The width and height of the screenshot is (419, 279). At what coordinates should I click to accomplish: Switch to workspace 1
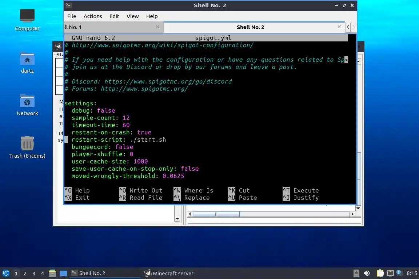pos(16,274)
